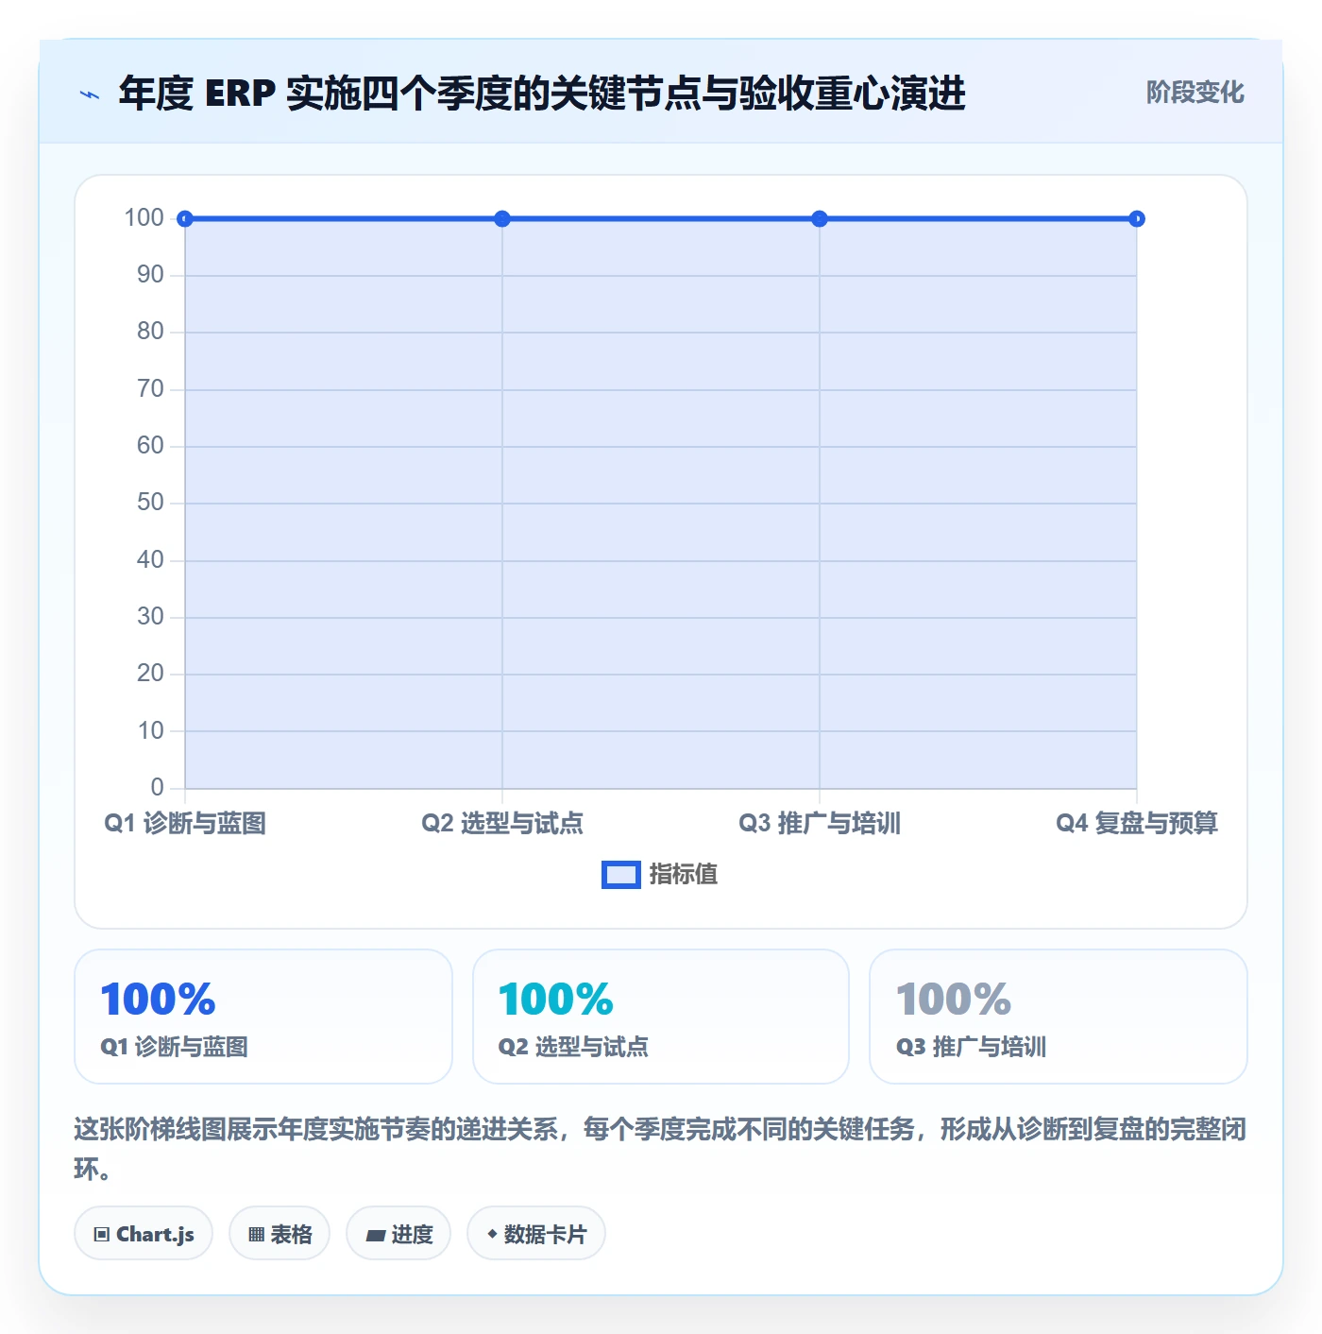This screenshot has width=1322, height=1334.
Task: Open the Q3 推广与培训 100% card
Action: tap(1059, 1017)
